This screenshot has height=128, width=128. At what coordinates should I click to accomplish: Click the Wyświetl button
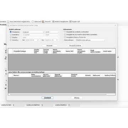coord(49,46)
